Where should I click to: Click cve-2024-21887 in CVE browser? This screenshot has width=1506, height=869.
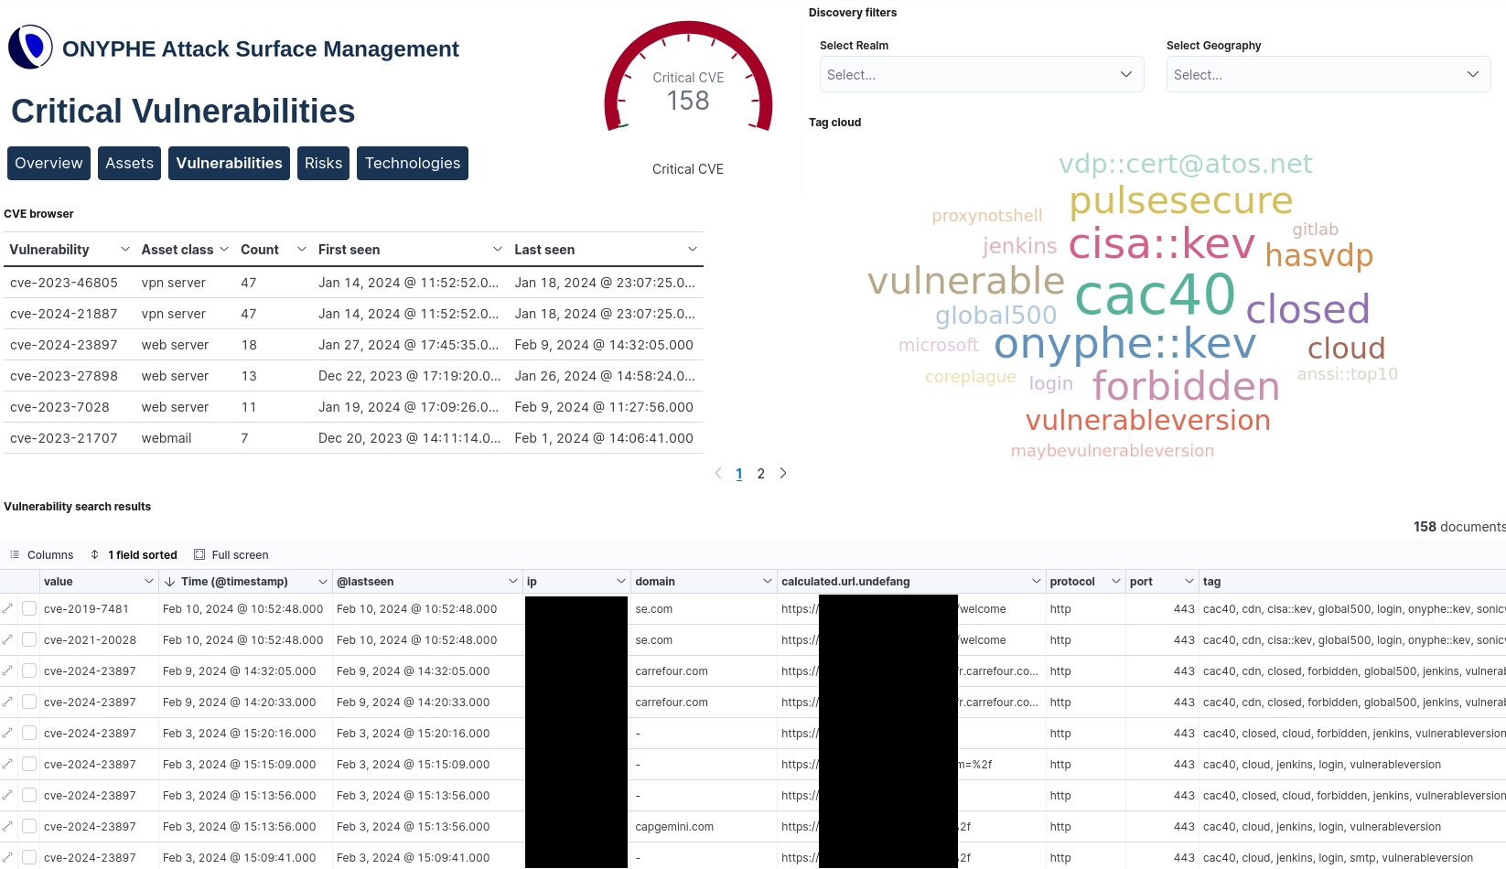click(64, 314)
